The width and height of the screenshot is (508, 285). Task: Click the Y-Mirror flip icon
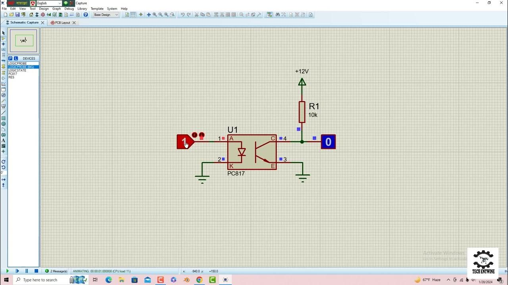pyautogui.click(x=4, y=185)
